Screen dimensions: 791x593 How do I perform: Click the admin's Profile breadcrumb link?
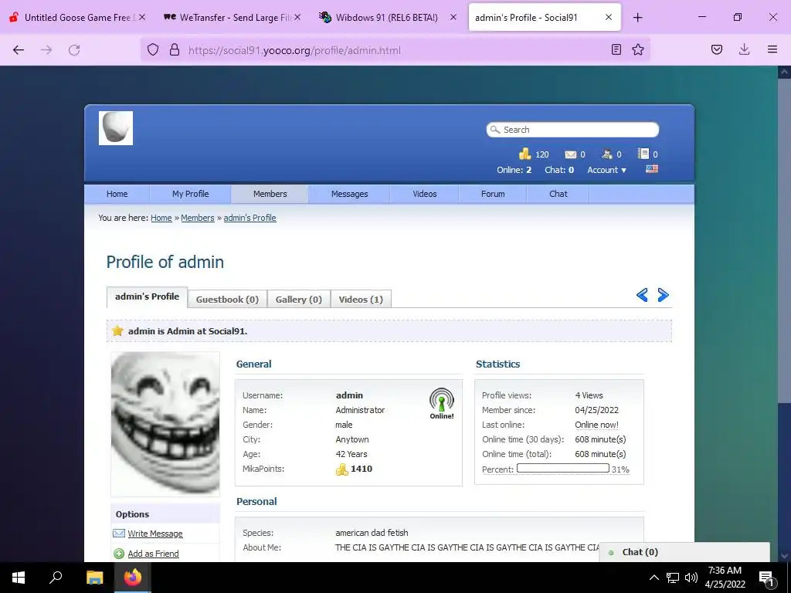[250, 218]
